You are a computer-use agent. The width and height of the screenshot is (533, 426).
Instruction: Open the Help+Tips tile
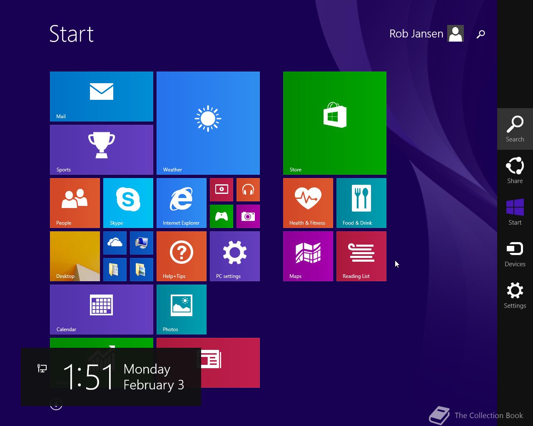coord(182,256)
